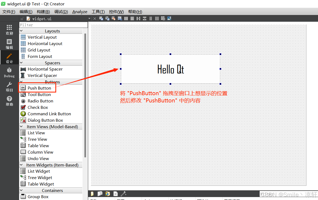
Task: Open the widget.ui document dropdown arrow
Action: (x=89, y=18)
